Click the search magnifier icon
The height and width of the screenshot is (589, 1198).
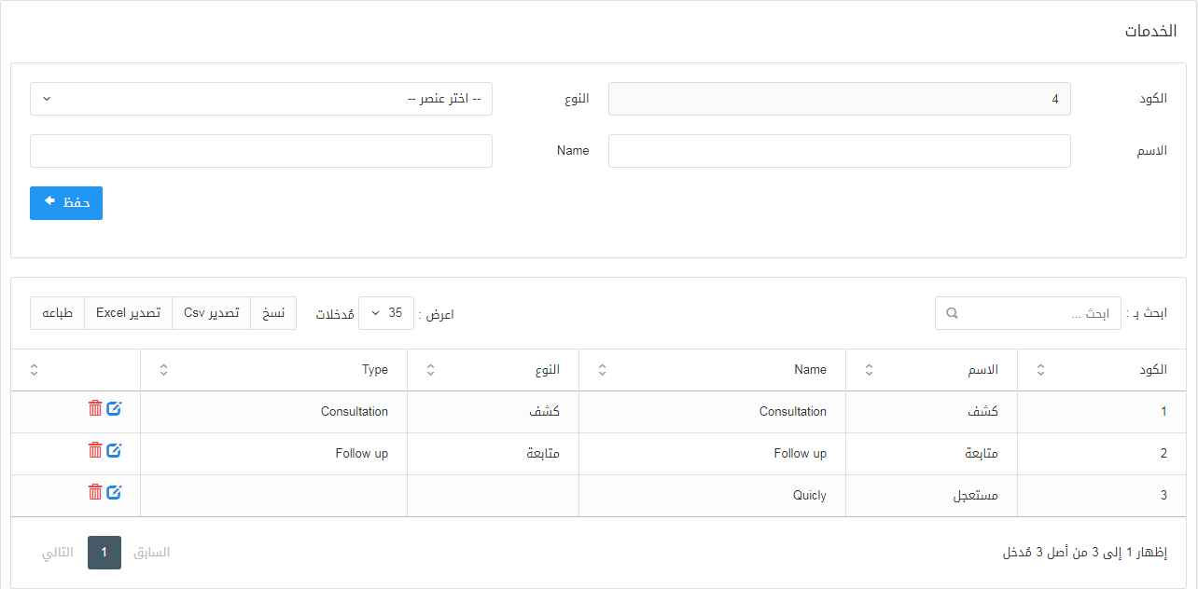click(952, 313)
